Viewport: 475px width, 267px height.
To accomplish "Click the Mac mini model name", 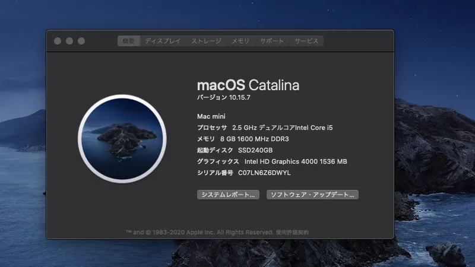I will pyautogui.click(x=211, y=116).
